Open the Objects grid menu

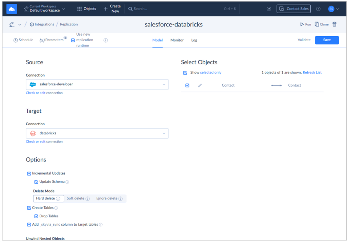click(87, 9)
